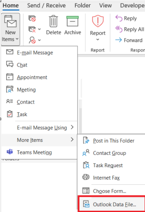The image size is (145, 212).
Task: Open the New Items dropdown button
Action: [11, 29]
